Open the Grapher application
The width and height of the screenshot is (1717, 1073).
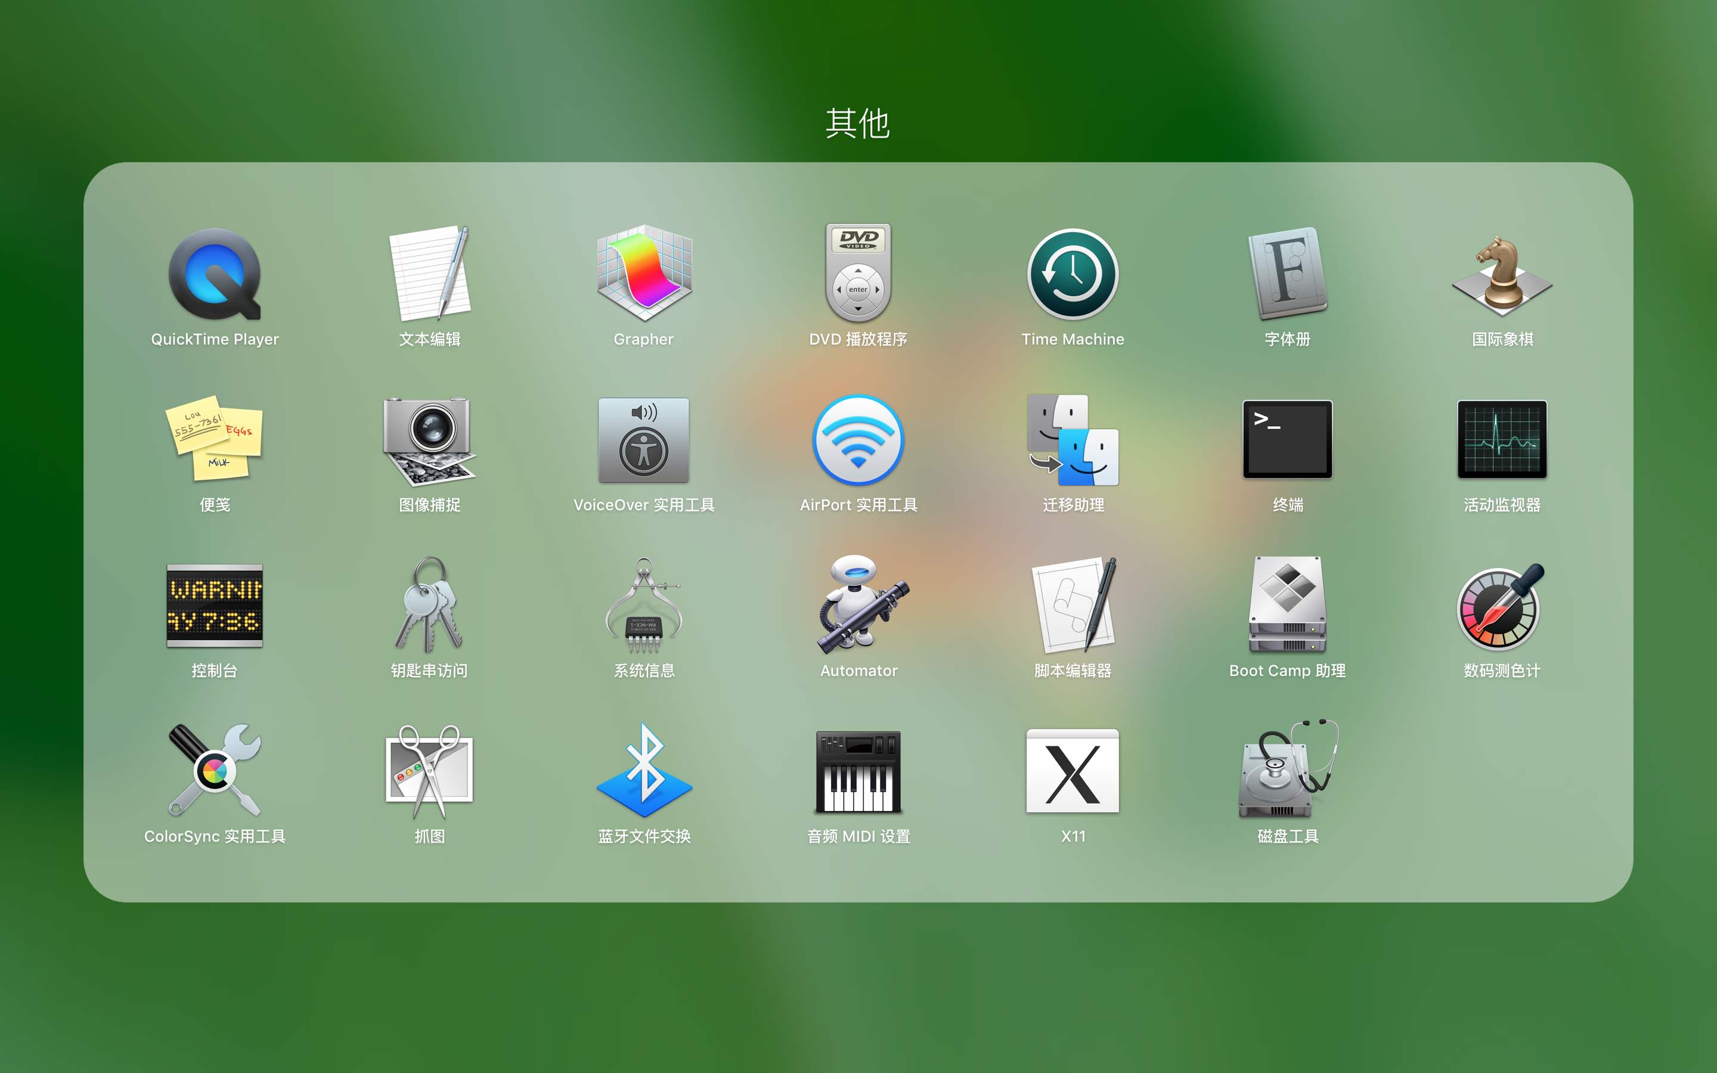[643, 274]
